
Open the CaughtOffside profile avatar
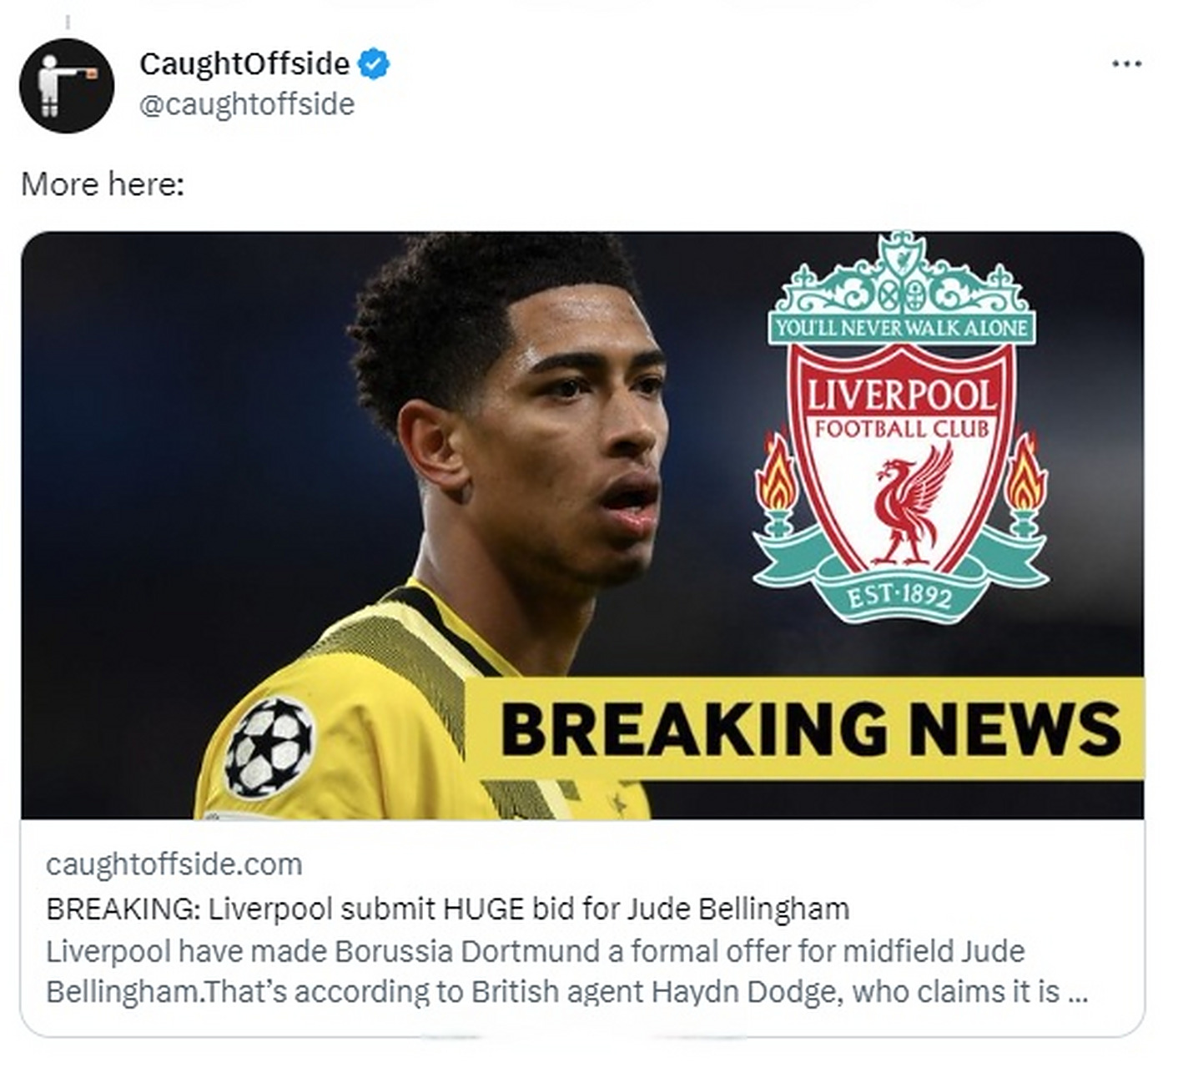click(x=67, y=86)
